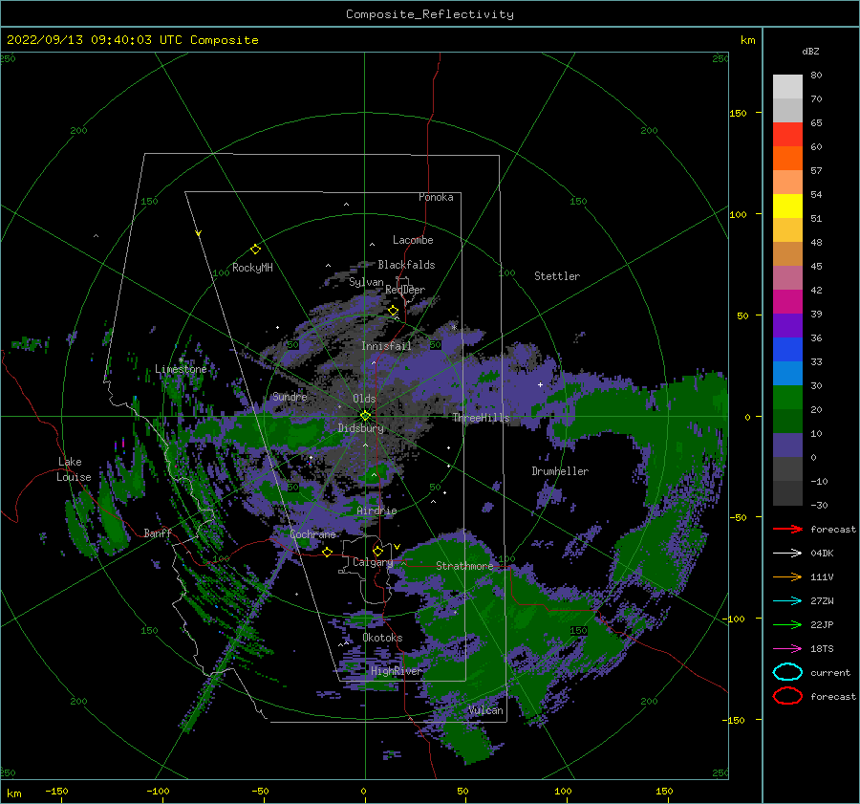The image size is (860, 804).
Task: Click the magenta 18TS arrow icon
Action: pyautogui.click(x=787, y=649)
